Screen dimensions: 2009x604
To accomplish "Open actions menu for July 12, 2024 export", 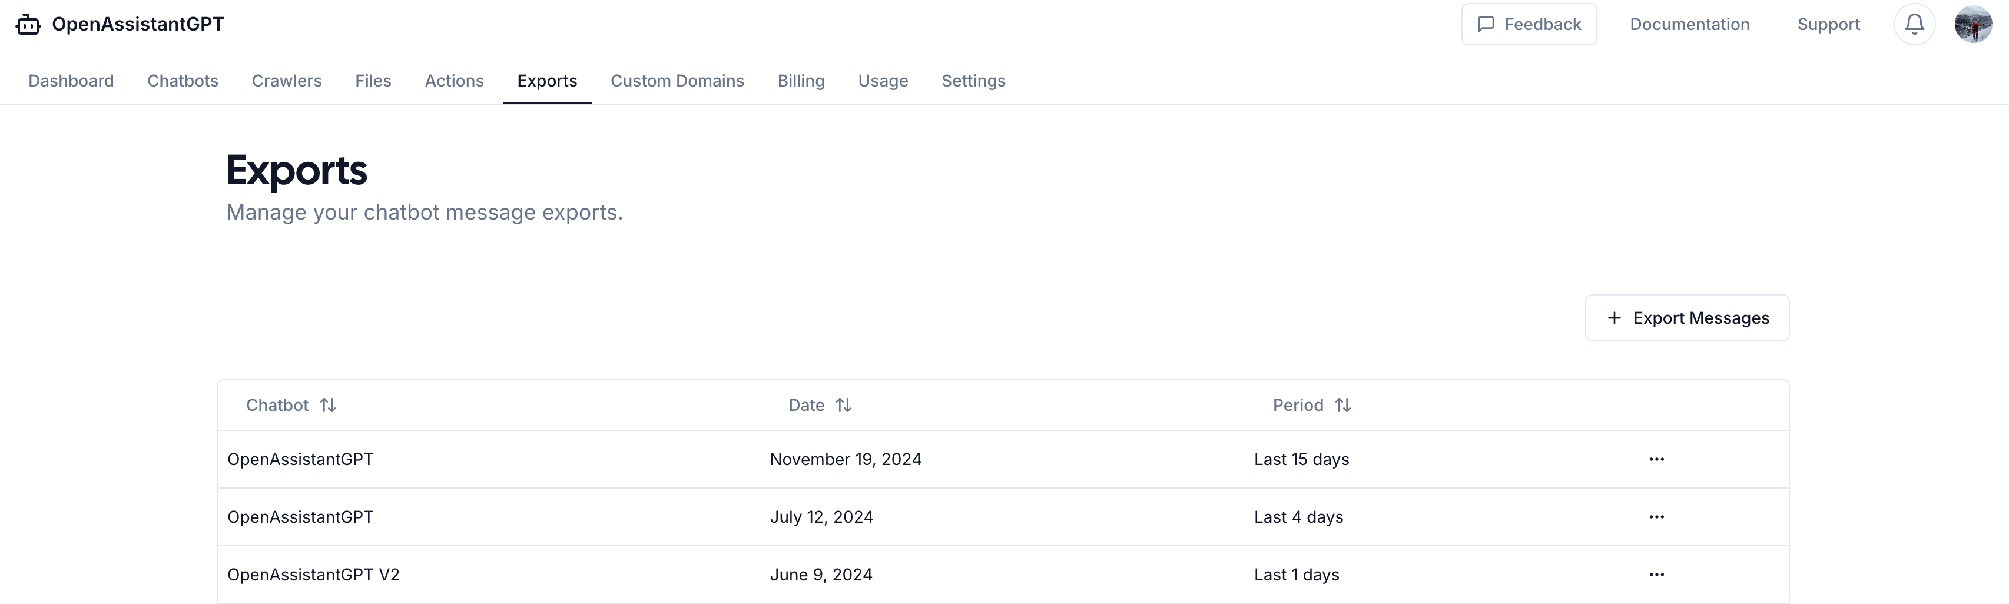I will click(1656, 517).
